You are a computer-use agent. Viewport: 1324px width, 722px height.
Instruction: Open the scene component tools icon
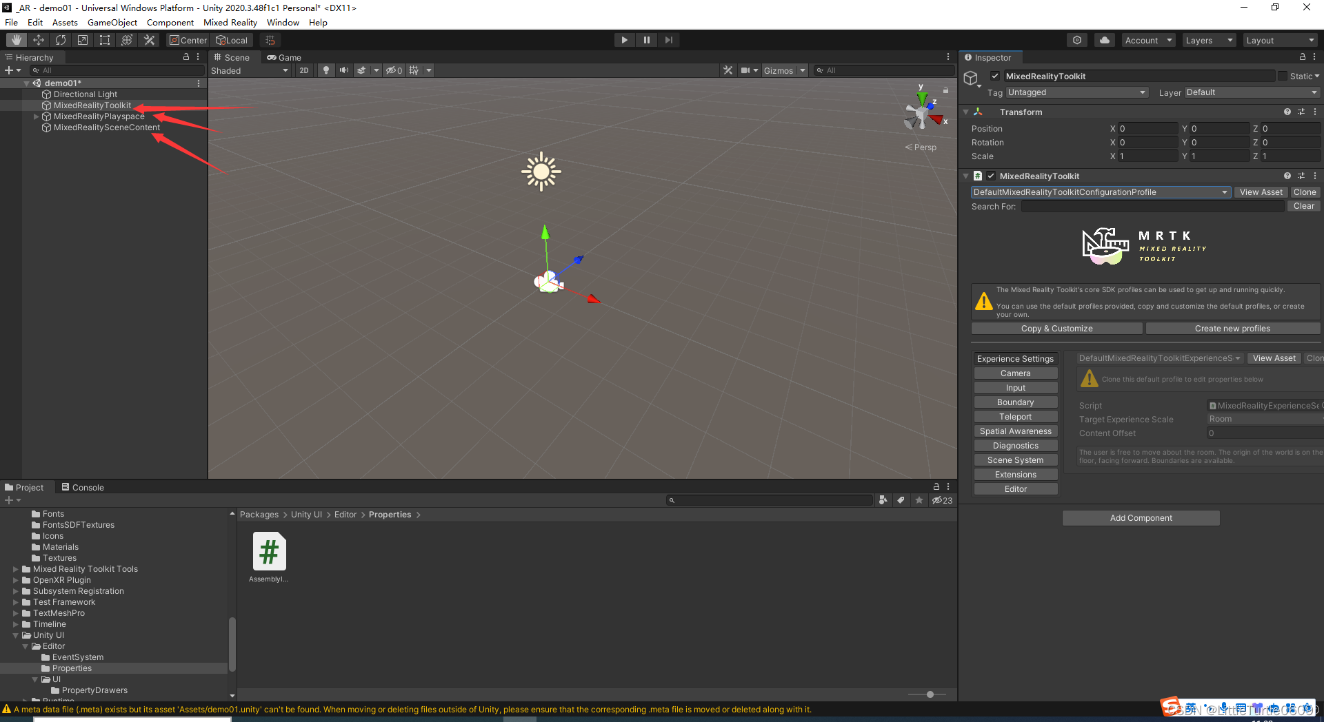point(728,70)
